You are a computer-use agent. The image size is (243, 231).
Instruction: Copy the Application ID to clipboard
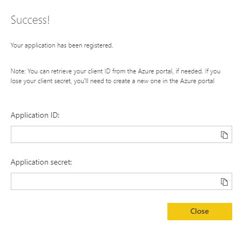click(x=224, y=135)
